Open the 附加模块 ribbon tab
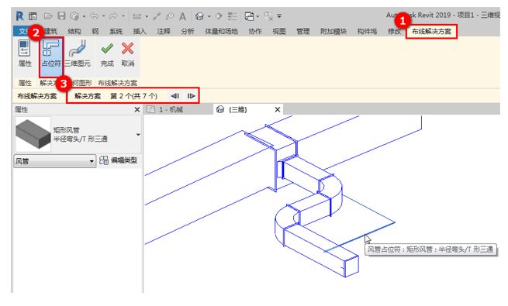508x306 pixels. click(x=333, y=32)
